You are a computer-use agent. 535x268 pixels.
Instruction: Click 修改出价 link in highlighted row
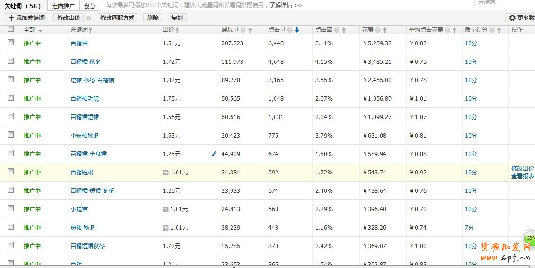pyautogui.click(x=522, y=168)
